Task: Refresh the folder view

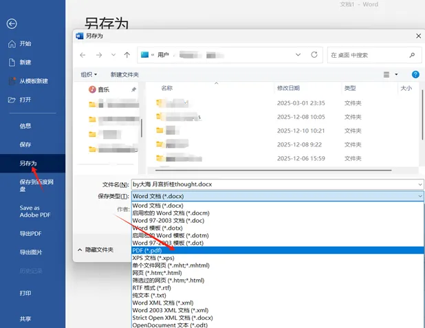Action: pos(314,55)
